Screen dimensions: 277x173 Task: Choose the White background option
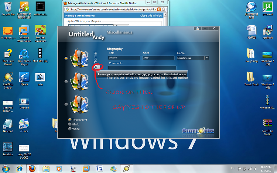tap(70, 129)
